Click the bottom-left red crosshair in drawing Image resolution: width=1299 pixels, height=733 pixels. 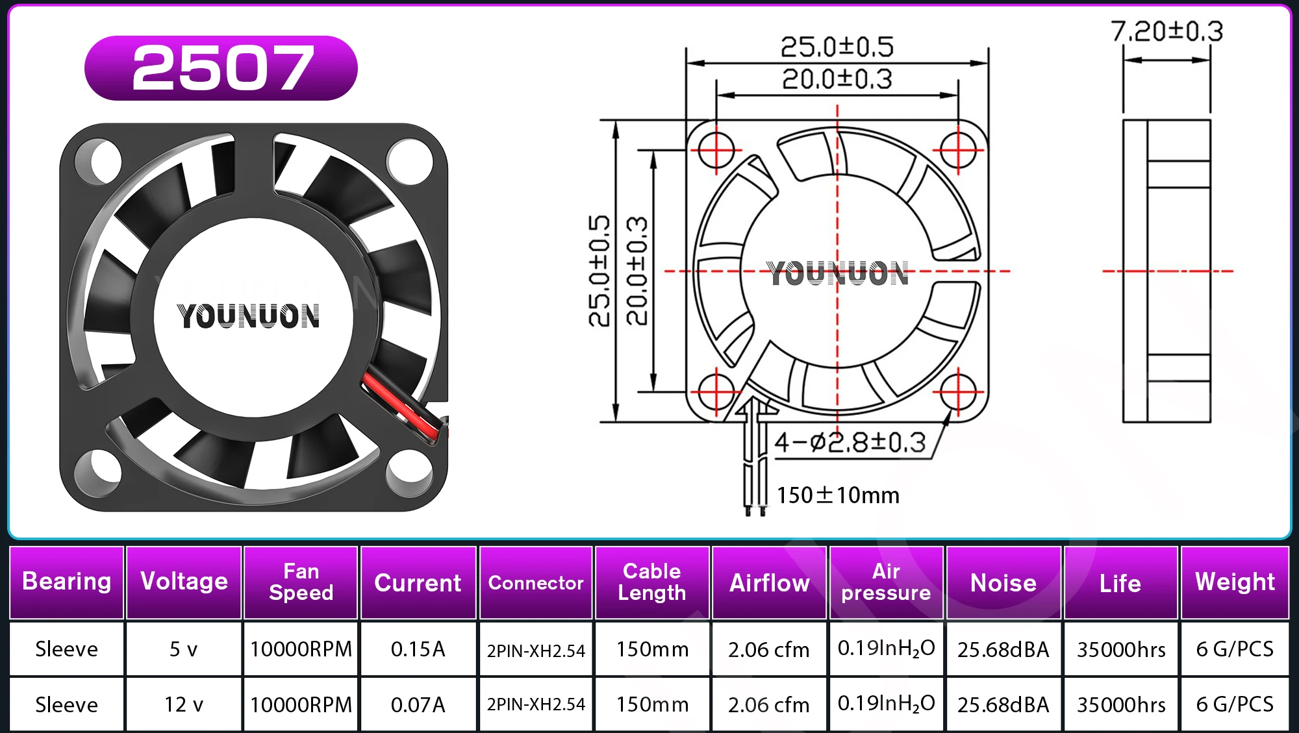click(x=716, y=392)
